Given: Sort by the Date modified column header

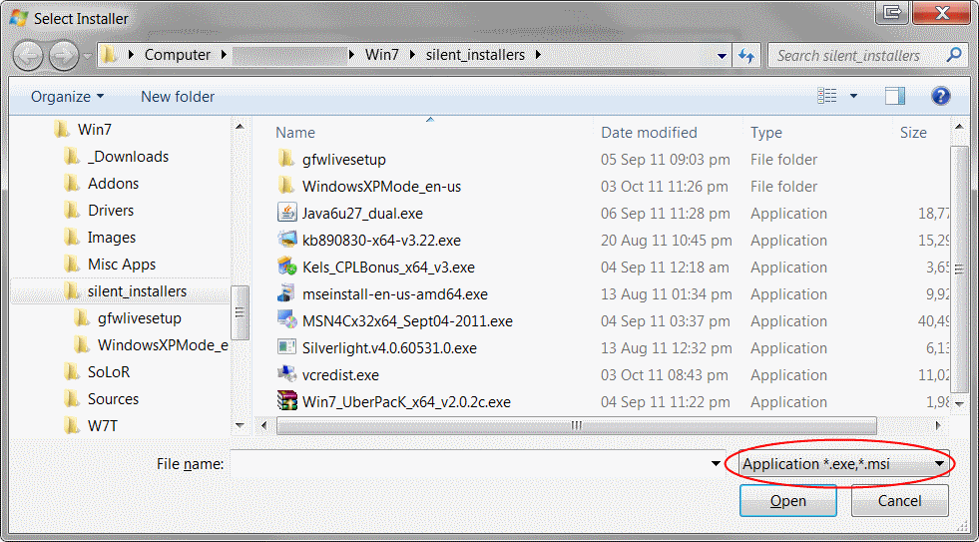Looking at the screenshot, I should point(649,133).
